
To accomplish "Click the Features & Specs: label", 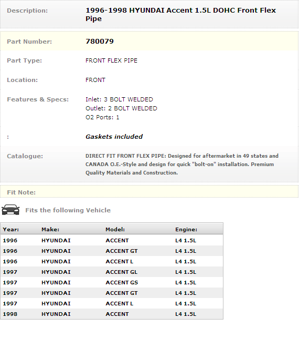I will pos(38,99).
